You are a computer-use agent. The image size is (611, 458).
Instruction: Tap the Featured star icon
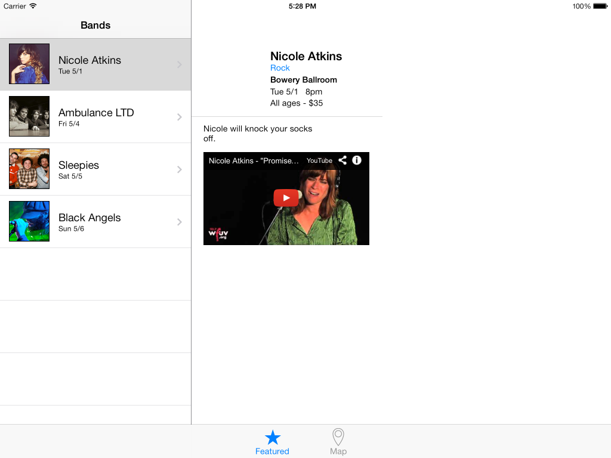272,436
